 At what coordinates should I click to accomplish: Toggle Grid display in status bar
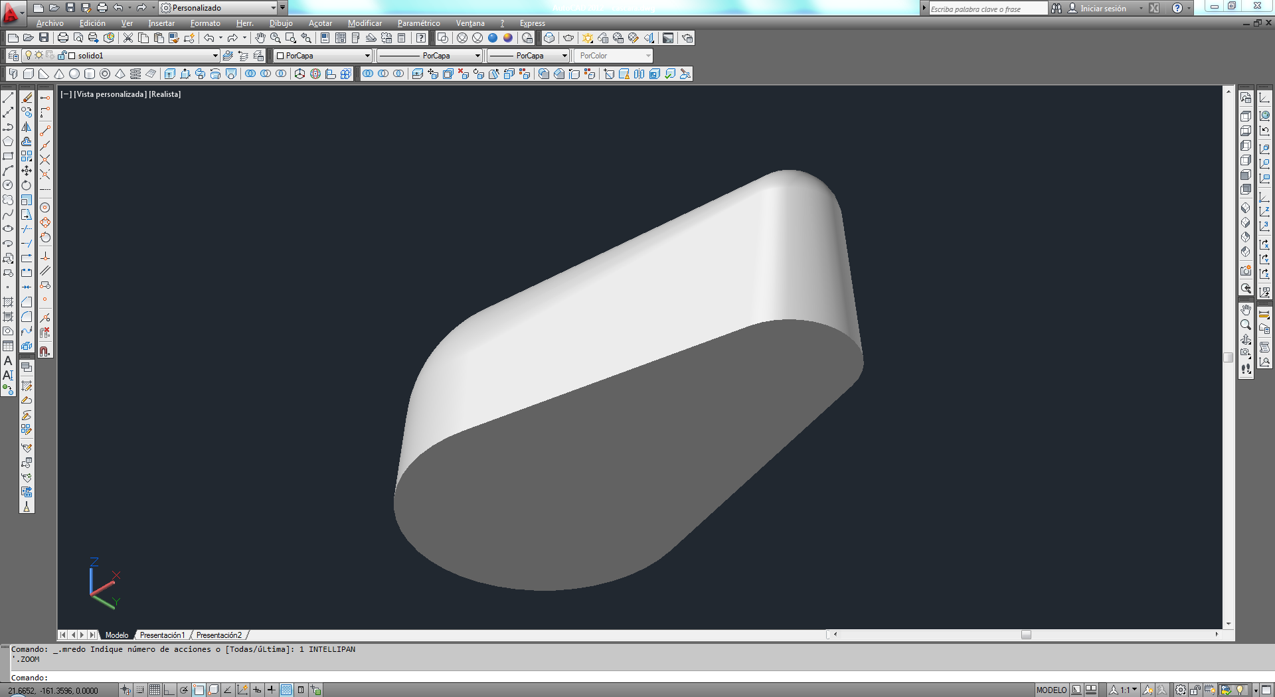155,690
